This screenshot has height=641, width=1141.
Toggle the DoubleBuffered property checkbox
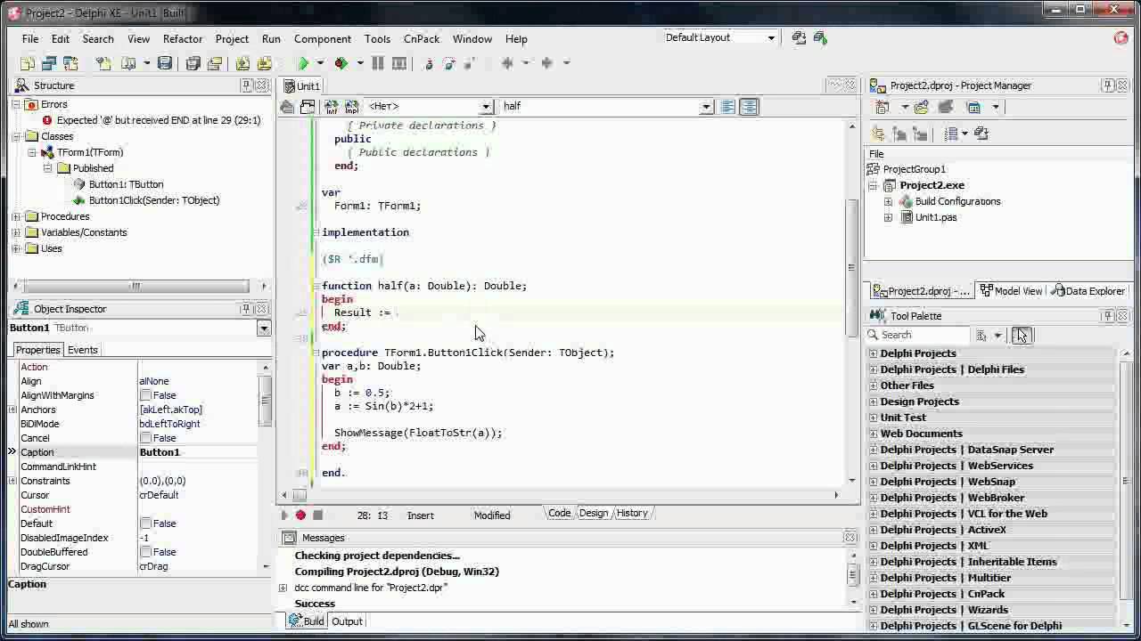click(x=145, y=552)
